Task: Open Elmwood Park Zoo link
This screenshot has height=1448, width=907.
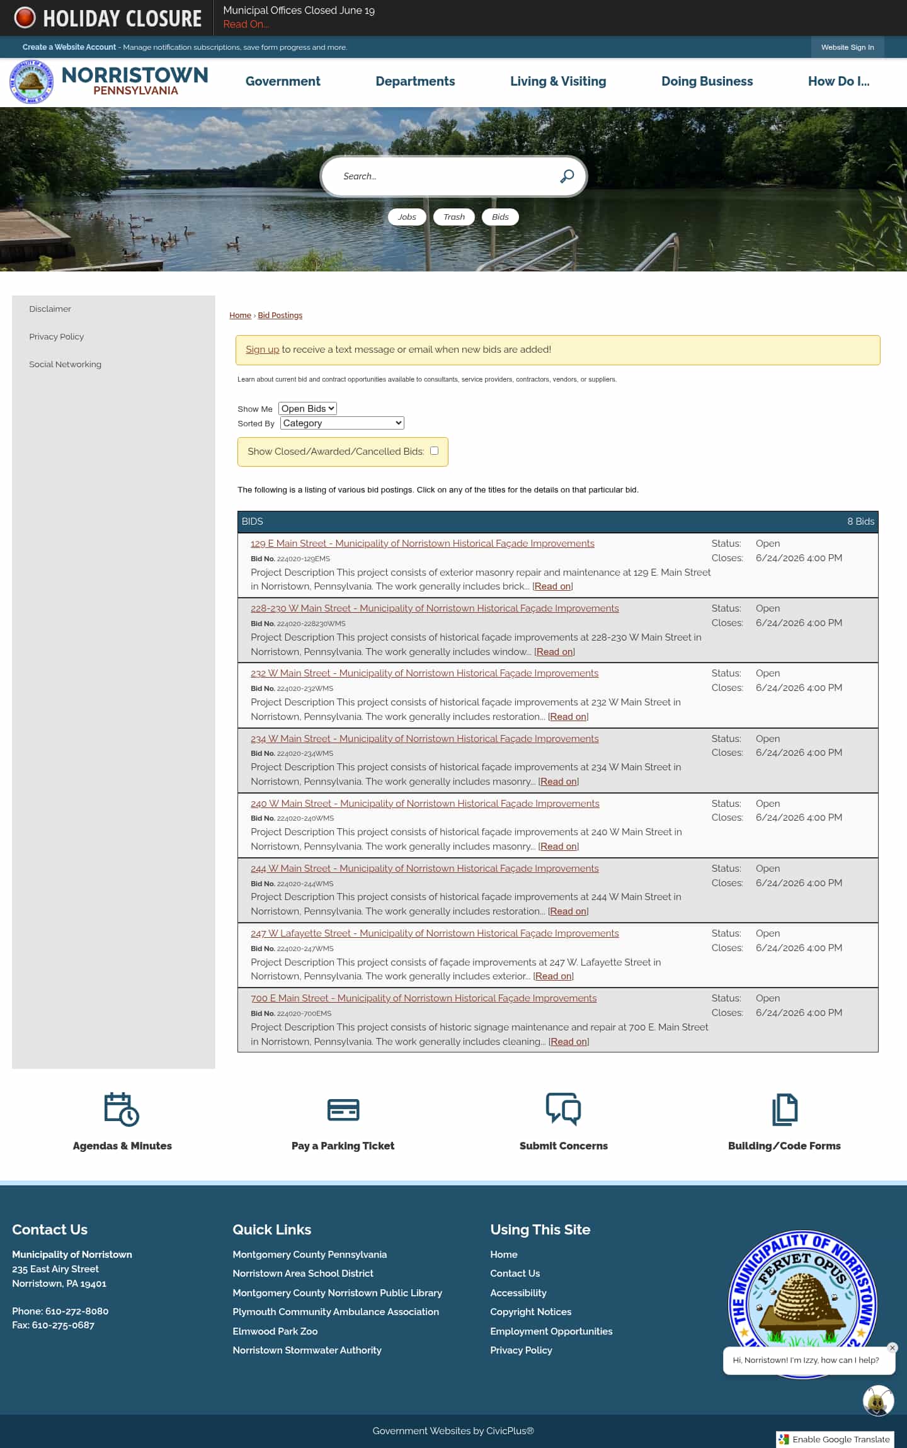Action: [x=275, y=1331]
